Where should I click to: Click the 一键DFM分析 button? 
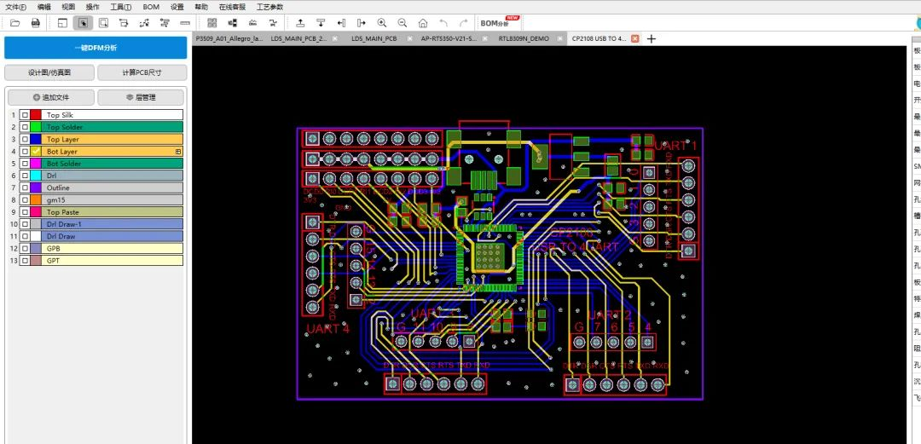point(95,48)
